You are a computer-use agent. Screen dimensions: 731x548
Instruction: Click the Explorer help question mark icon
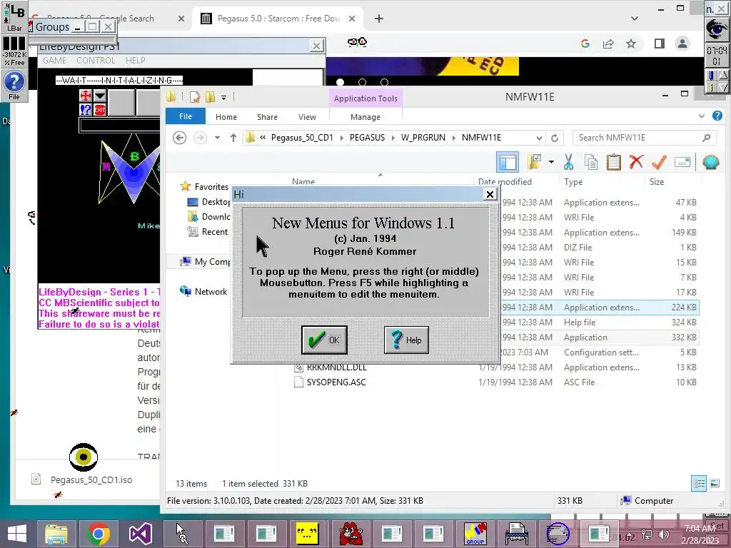717,116
